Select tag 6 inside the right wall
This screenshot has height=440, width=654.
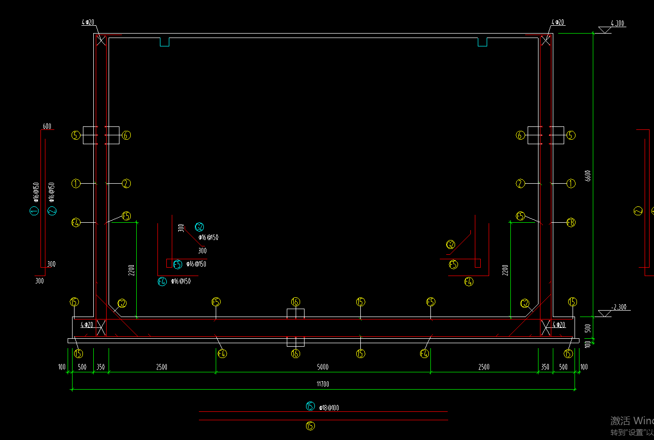(520, 135)
